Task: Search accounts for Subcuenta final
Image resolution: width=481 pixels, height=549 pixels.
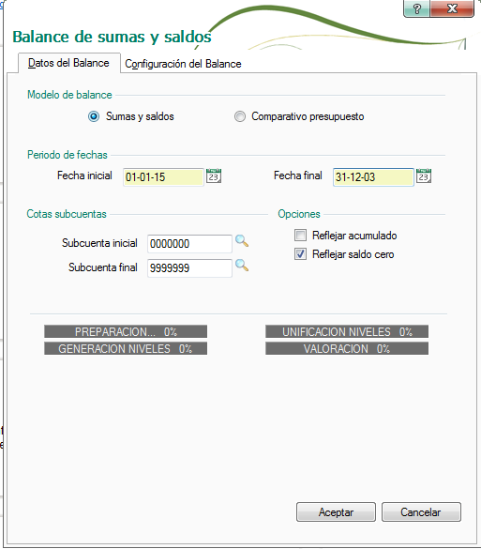Action: (x=242, y=266)
